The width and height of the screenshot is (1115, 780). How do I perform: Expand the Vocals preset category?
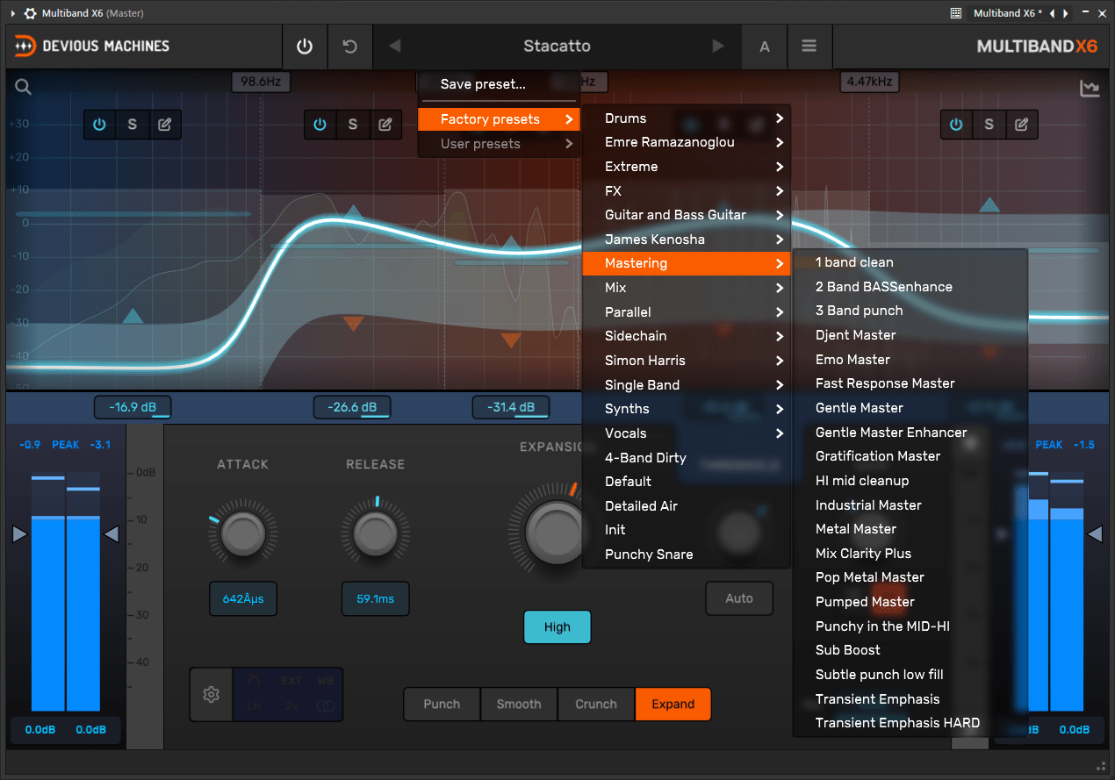pos(687,433)
